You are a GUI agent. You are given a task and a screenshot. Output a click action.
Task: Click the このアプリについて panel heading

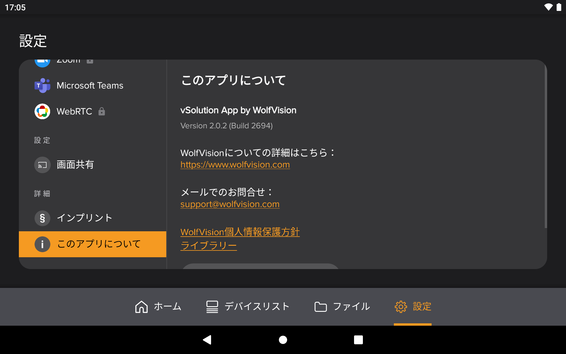pyautogui.click(x=233, y=80)
